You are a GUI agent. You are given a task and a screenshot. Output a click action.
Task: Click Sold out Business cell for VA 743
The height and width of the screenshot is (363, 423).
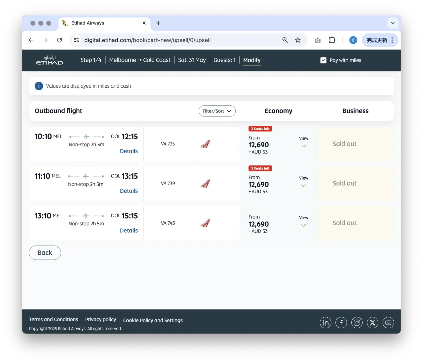(356, 223)
